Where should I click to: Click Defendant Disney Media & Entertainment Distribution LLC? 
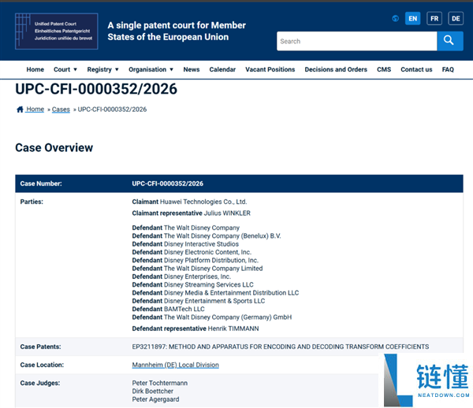(x=215, y=293)
